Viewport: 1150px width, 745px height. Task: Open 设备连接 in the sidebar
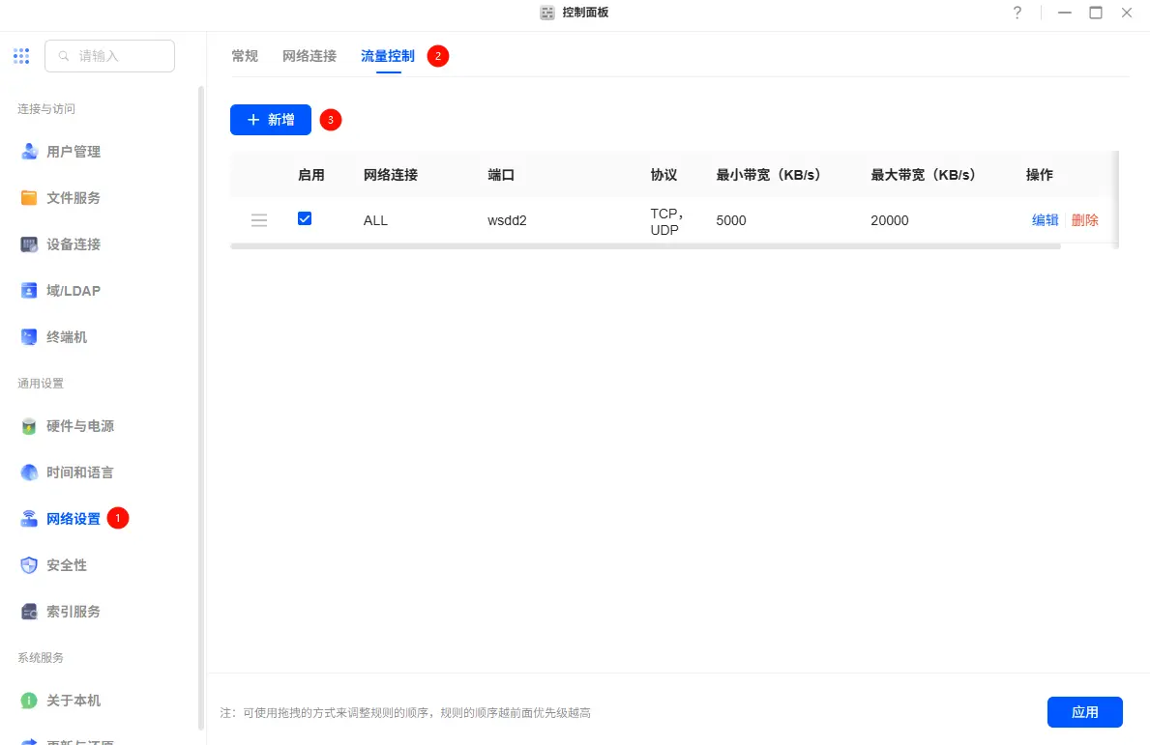(x=74, y=244)
